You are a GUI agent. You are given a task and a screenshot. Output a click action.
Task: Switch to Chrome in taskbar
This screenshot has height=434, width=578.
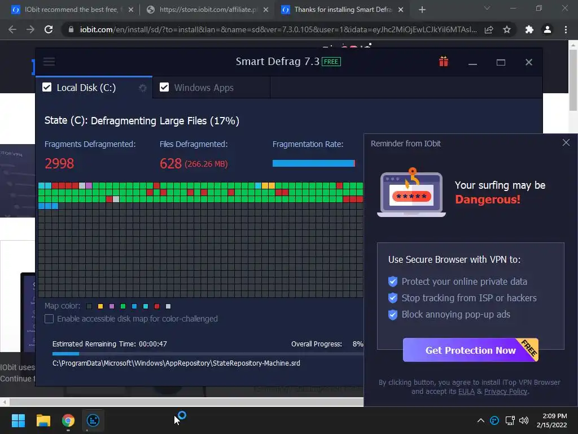pyautogui.click(x=68, y=420)
